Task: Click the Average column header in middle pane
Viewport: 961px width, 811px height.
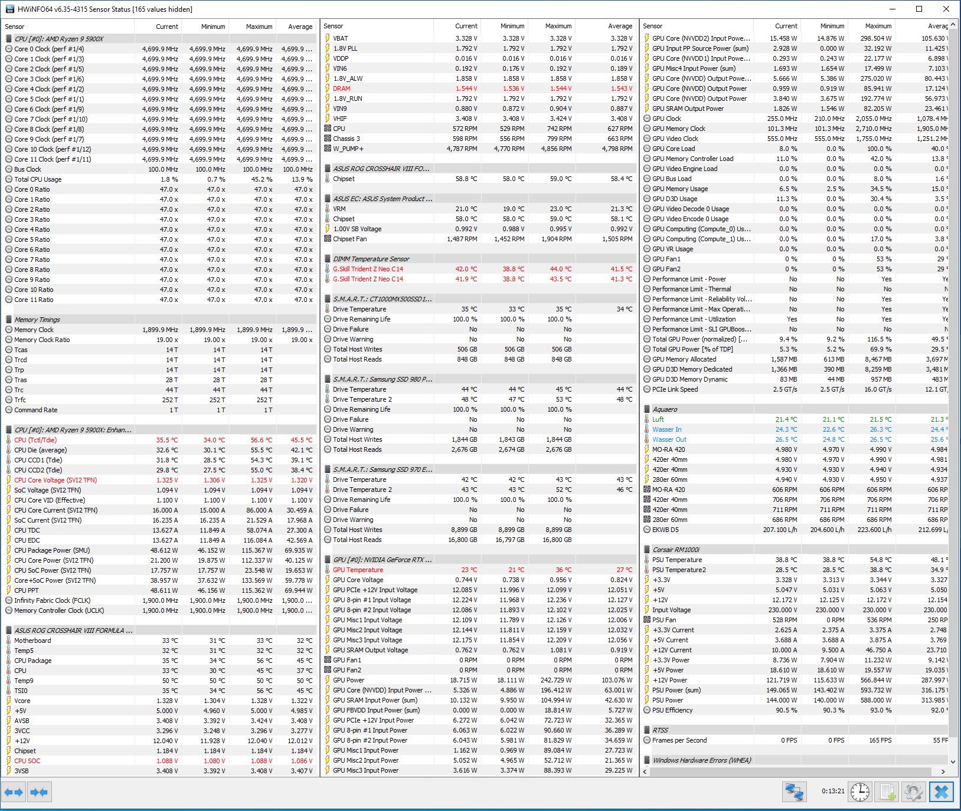Action: click(x=606, y=26)
